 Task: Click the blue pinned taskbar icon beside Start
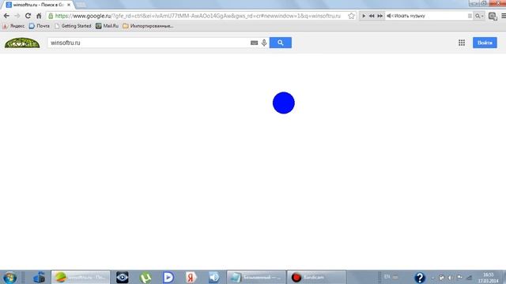point(39,277)
